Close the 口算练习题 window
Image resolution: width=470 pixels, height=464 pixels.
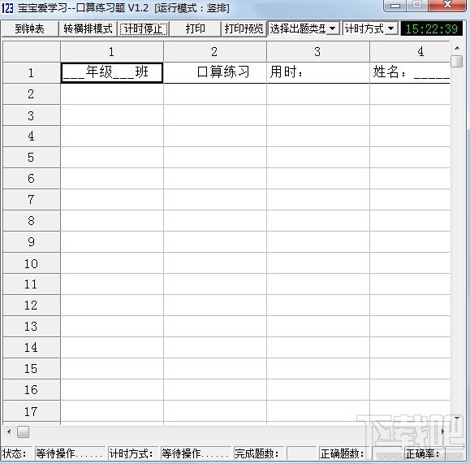tap(448, 6)
